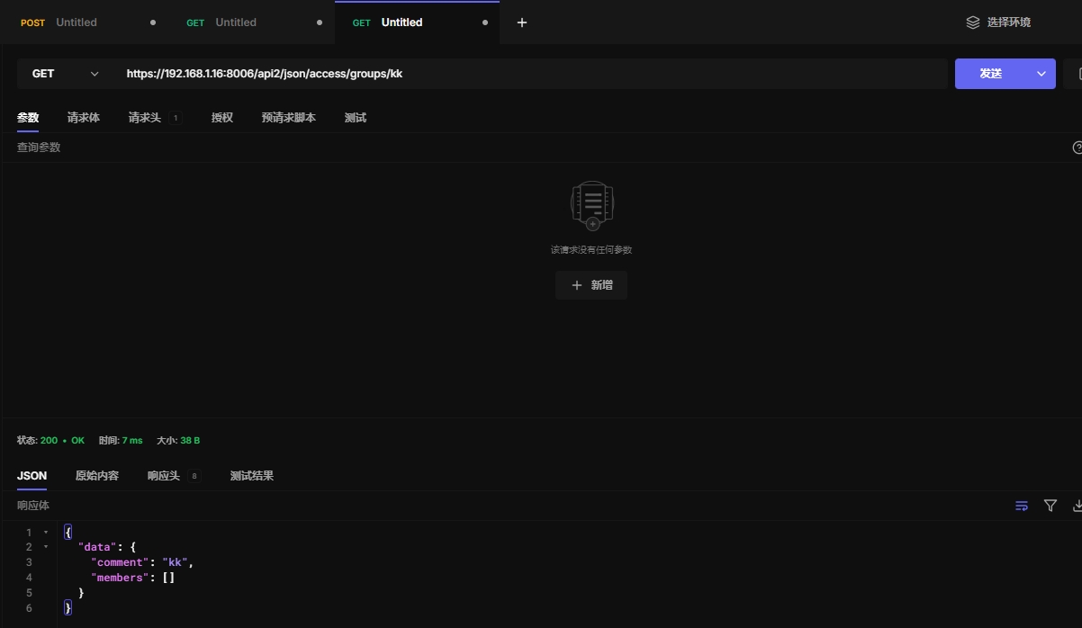Click the layers icon next to 选择环境
The width and height of the screenshot is (1082, 628).
tap(972, 22)
